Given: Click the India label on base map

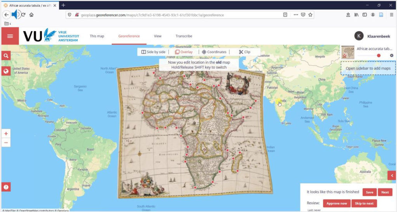Looking at the screenshot, I should [283, 100].
